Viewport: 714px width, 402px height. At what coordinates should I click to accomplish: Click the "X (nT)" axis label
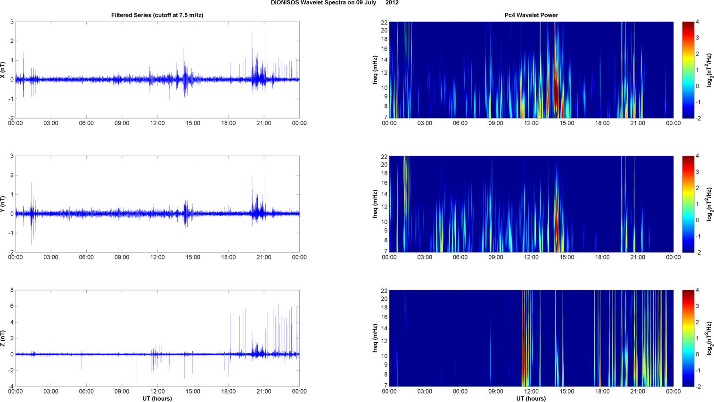[x=3, y=70]
